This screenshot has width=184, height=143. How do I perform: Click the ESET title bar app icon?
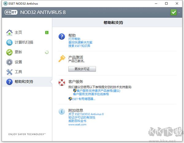tap(6, 3)
